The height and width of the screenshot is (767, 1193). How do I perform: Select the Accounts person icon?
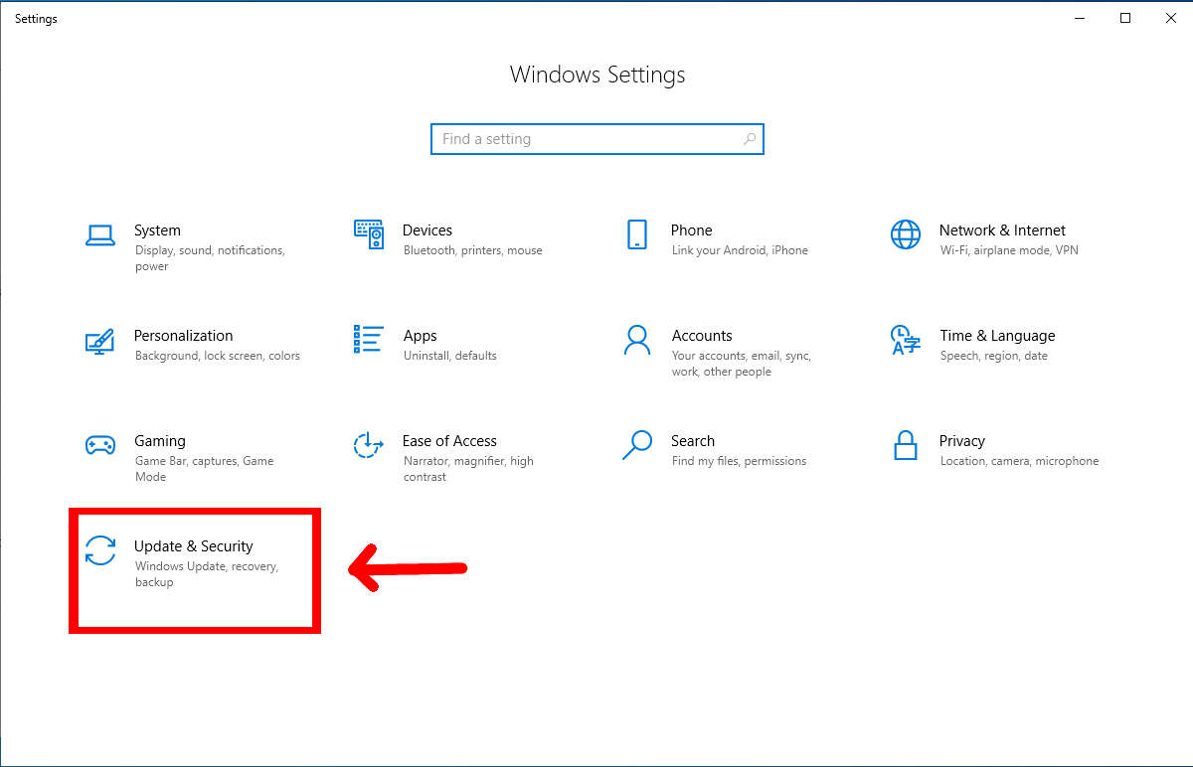637,340
